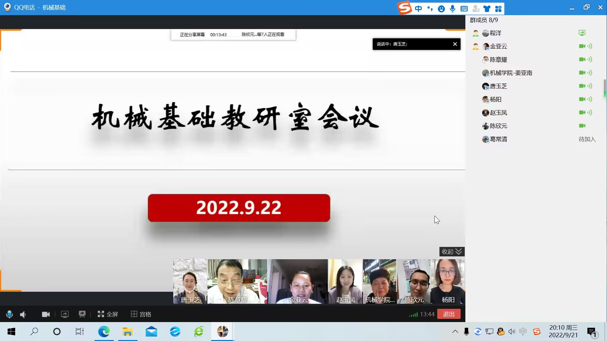This screenshot has height=341, width=607.
Task: Open green 360 browser on taskbar
Action: click(199, 332)
